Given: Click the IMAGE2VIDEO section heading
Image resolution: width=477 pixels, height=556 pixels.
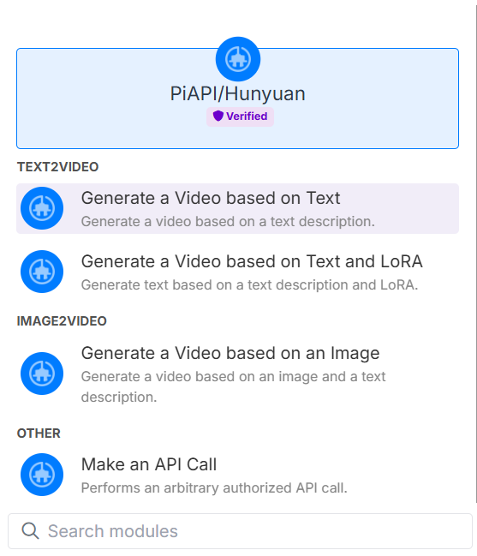Looking at the screenshot, I should [62, 321].
